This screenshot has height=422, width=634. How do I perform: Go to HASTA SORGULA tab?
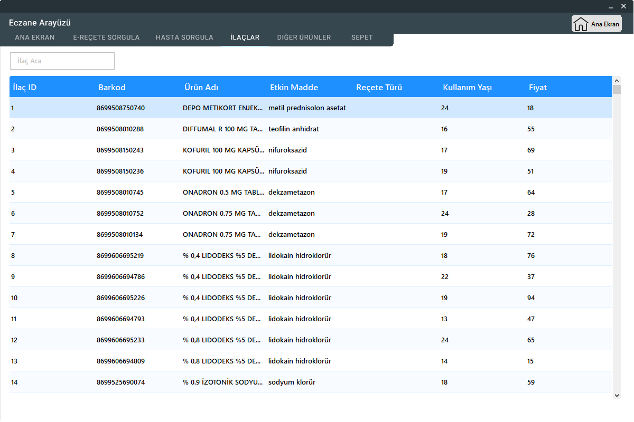coord(184,37)
